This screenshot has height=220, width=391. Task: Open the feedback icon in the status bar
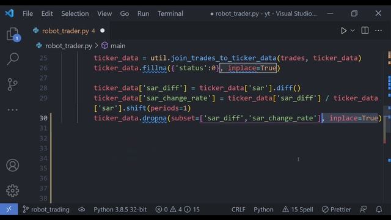point(363,209)
